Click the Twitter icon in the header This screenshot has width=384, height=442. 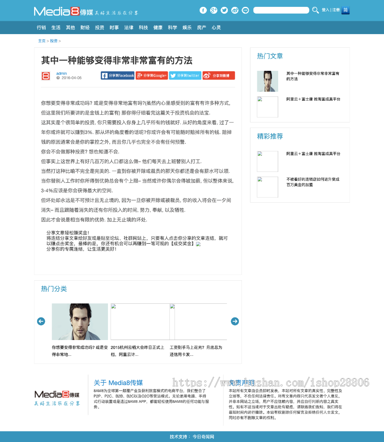224,10
